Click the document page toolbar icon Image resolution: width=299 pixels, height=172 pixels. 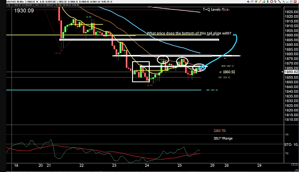pyautogui.click(x=276, y=1)
